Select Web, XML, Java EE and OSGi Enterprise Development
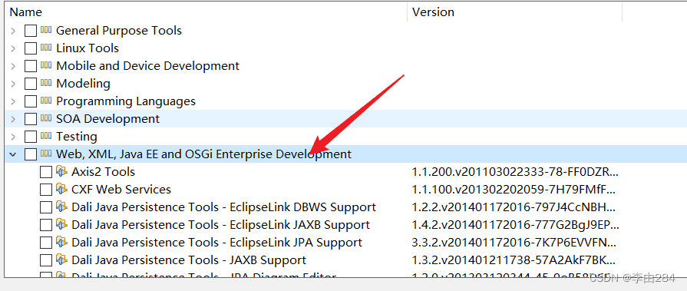Screen dimensions: 687x291 click(x=203, y=154)
